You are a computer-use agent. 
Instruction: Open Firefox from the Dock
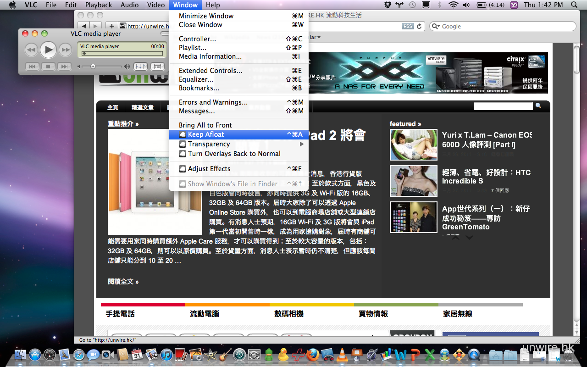coord(313,355)
